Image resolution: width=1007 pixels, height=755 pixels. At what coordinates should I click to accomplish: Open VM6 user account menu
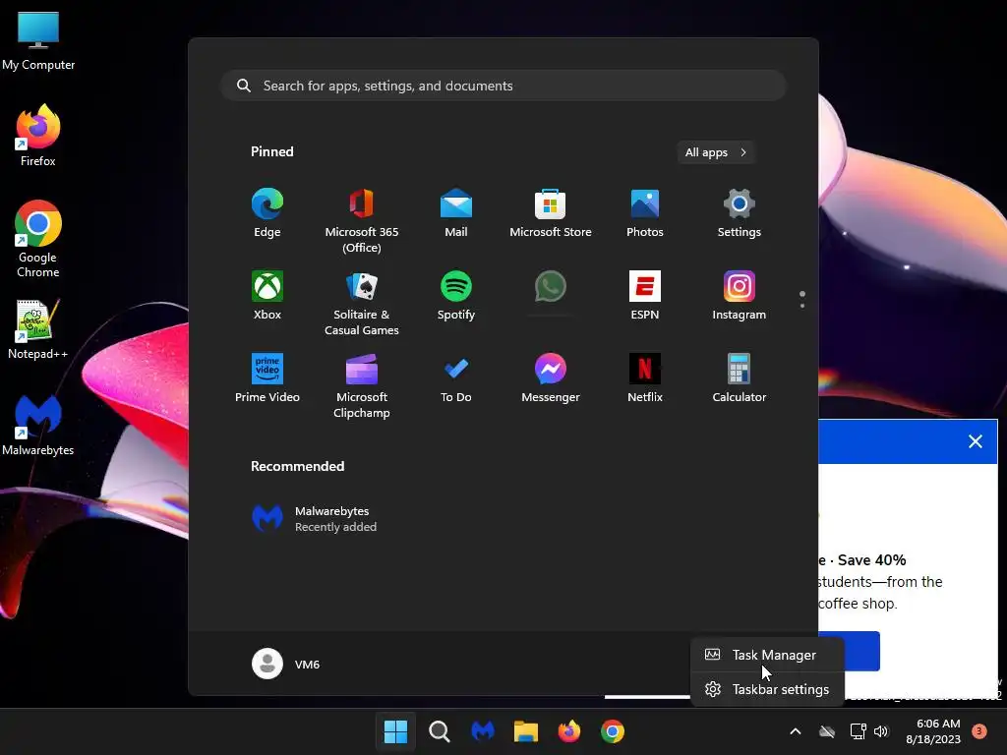pos(286,664)
